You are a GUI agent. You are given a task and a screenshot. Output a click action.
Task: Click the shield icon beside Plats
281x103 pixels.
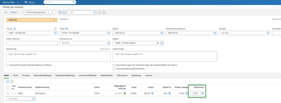67,29
